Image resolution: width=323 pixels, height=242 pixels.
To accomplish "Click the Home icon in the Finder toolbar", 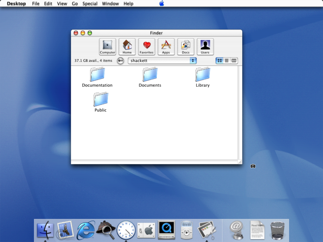I will pyautogui.click(x=127, y=46).
